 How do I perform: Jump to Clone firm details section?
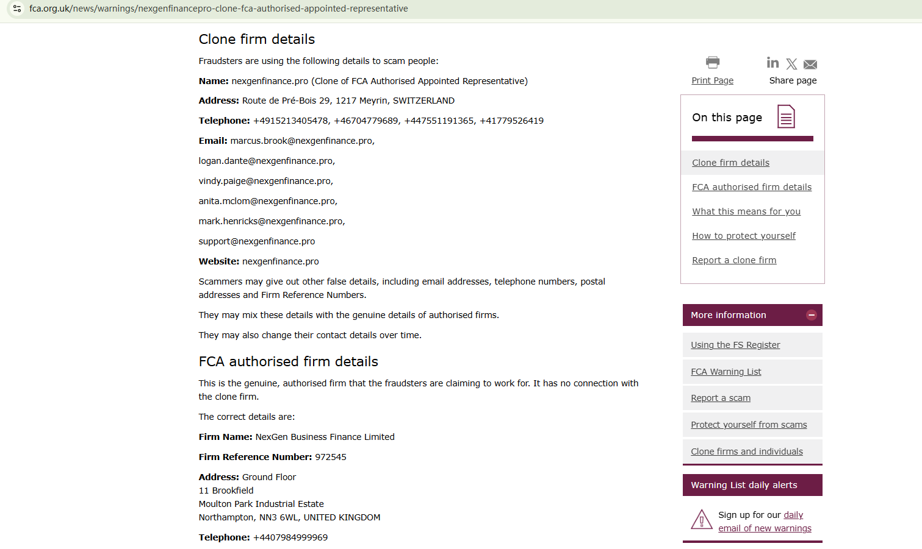[730, 163]
